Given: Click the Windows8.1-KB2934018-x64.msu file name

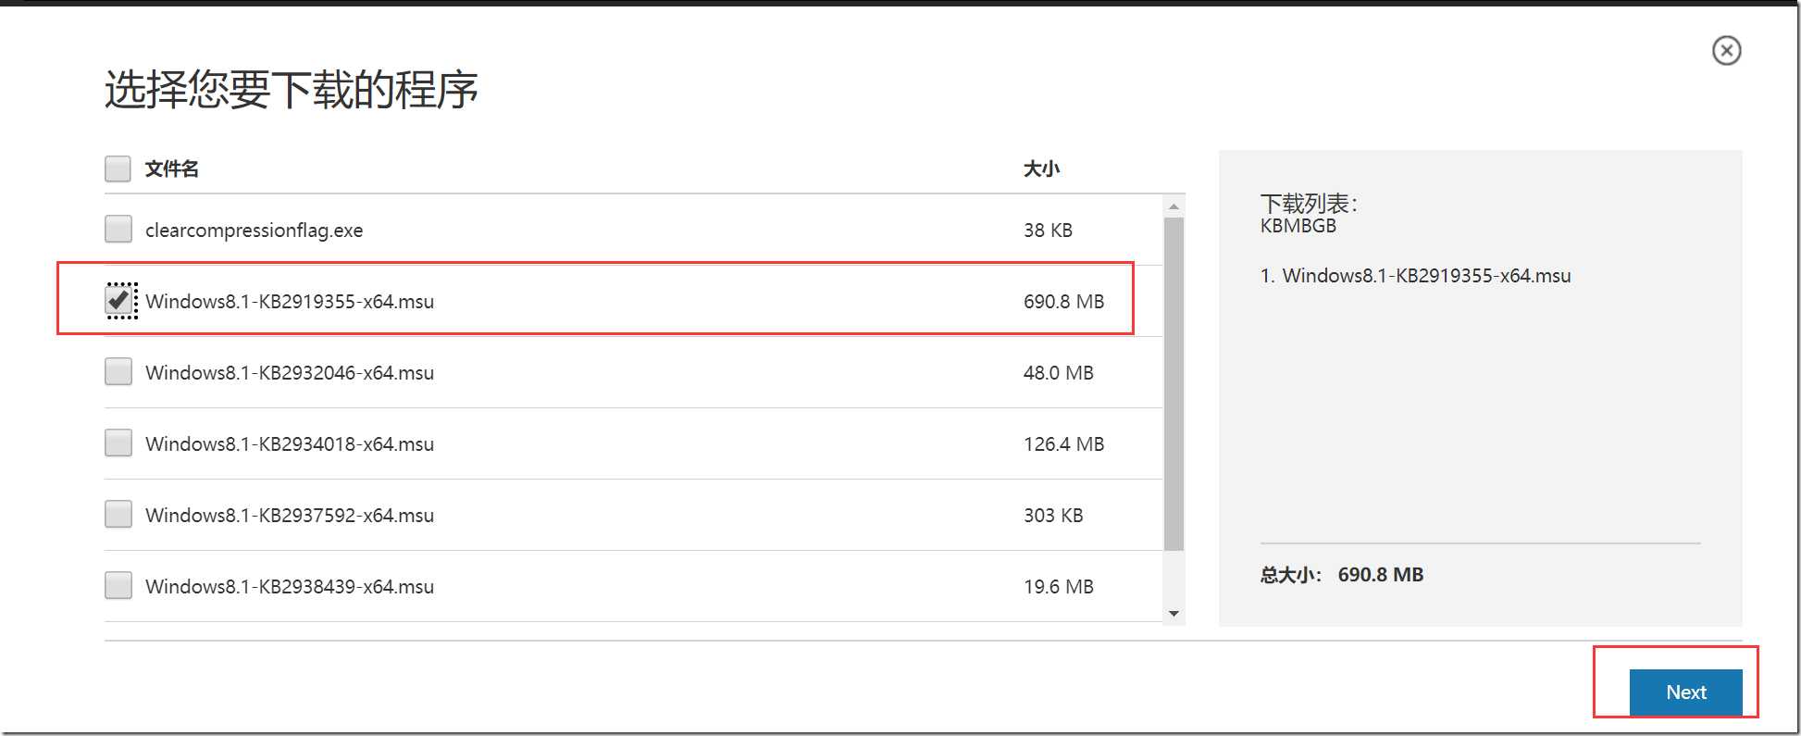Looking at the screenshot, I should 289,443.
